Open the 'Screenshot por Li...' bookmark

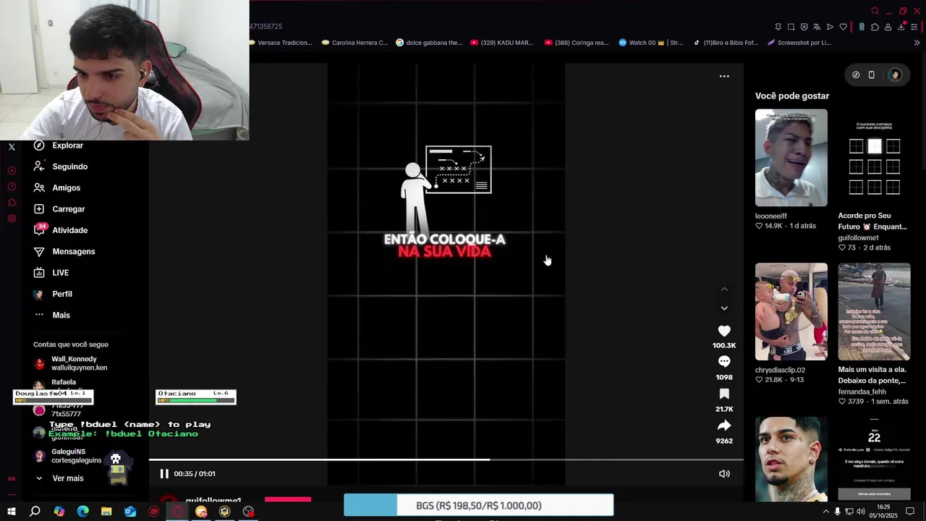click(x=799, y=43)
